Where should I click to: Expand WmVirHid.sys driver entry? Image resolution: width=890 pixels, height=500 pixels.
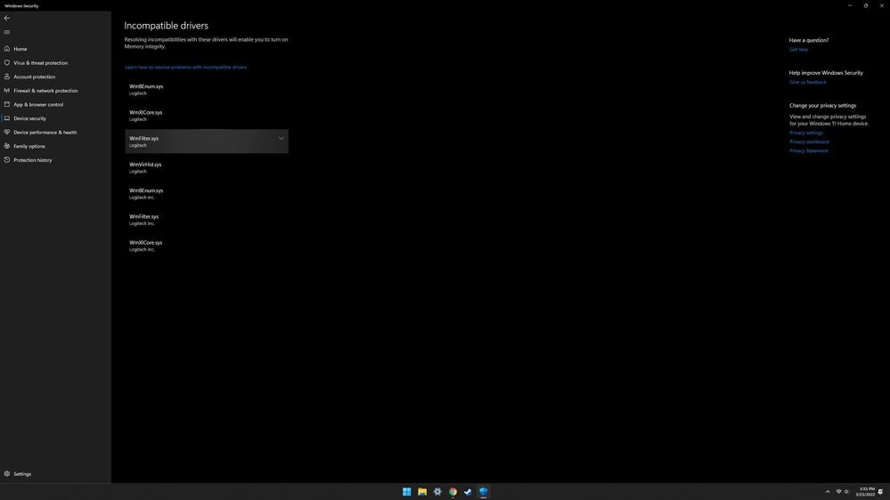click(x=207, y=167)
